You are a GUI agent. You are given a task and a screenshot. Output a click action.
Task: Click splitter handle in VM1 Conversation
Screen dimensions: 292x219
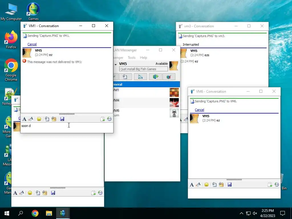coord(67,114)
